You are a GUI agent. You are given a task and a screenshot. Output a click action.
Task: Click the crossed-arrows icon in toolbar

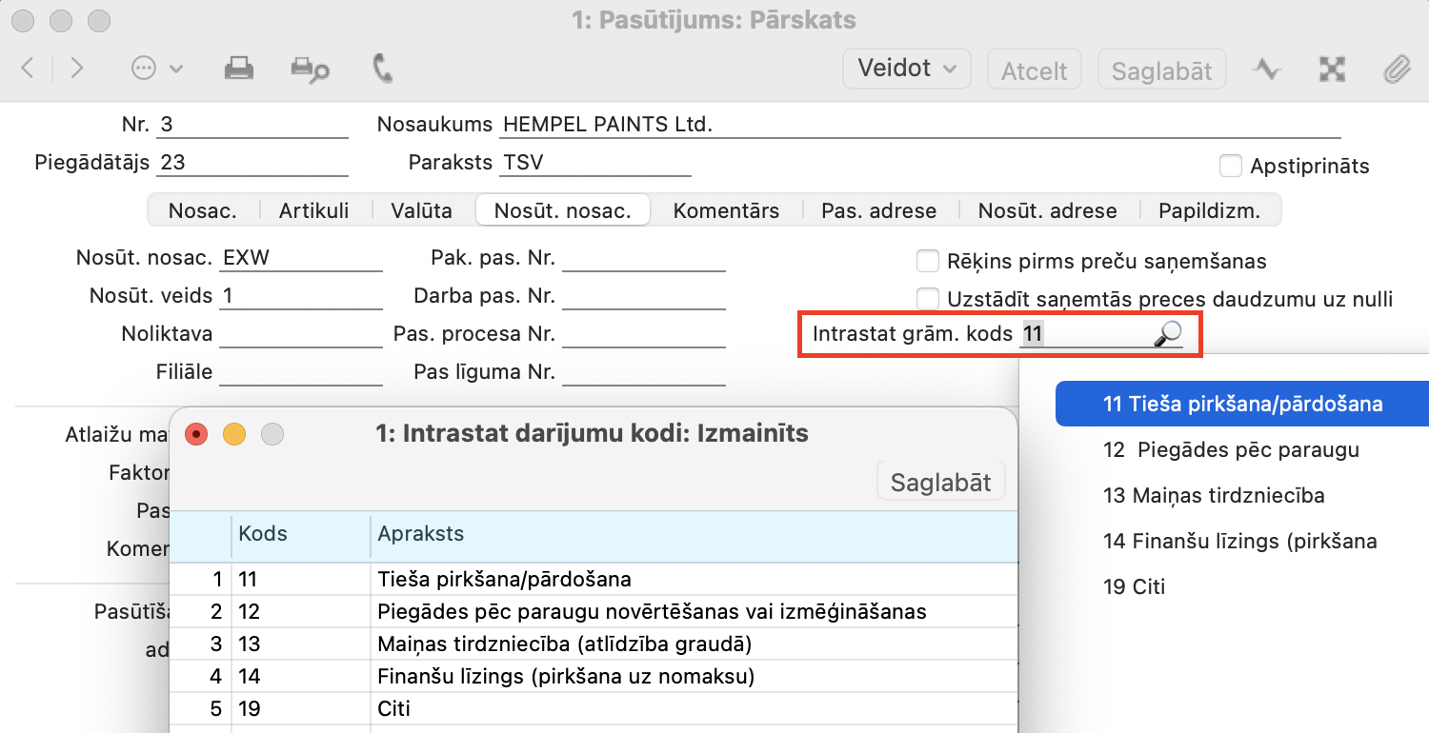point(1331,69)
